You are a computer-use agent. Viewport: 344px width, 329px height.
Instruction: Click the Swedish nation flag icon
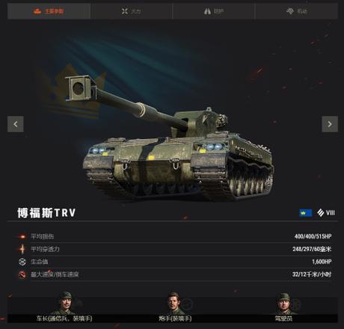click(x=305, y=213)
